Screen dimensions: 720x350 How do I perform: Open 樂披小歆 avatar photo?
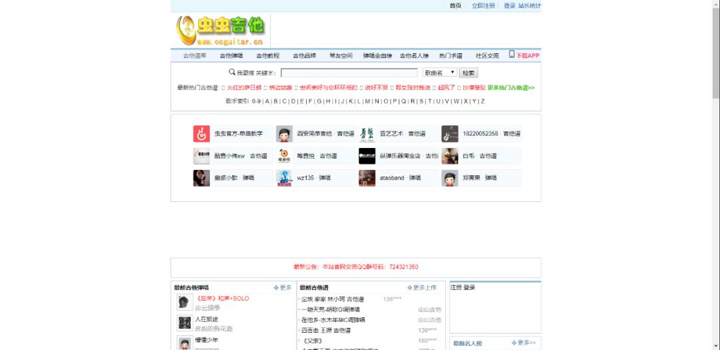pyautogui.click(x=201, y=178)
